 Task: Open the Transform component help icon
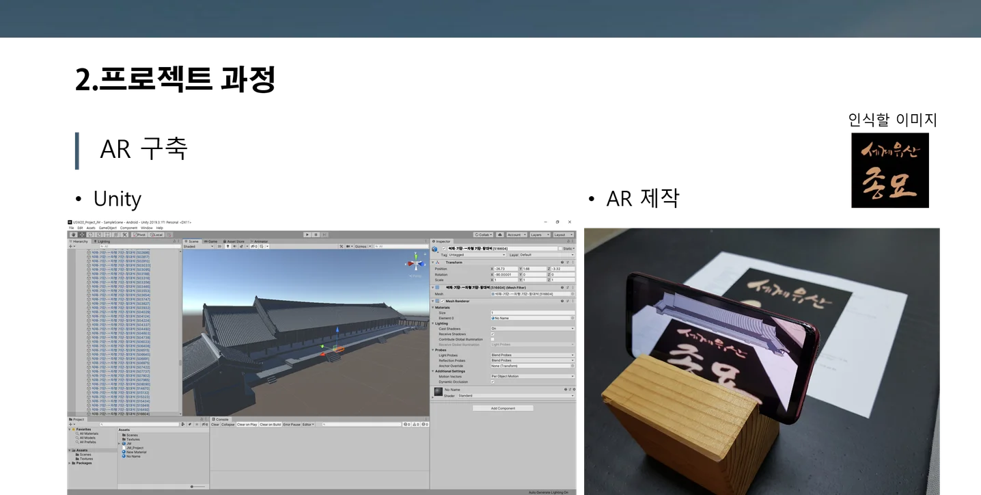click(562, 263)
